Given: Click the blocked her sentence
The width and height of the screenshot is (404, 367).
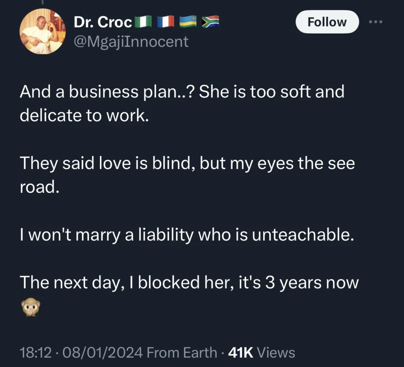Looking at the screenshot, I should 189,282.
